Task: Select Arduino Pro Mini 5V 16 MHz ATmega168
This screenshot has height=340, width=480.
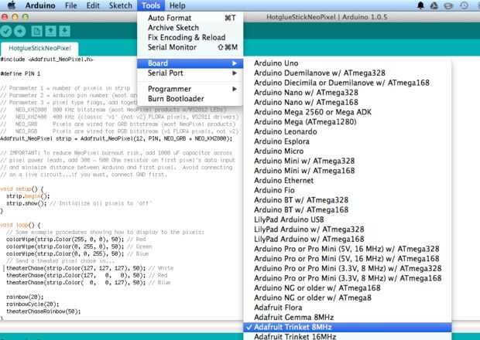Action: pos(348,259)
